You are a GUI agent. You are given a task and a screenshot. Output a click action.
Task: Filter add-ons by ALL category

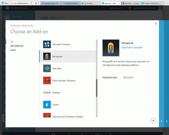pos(12,42)
